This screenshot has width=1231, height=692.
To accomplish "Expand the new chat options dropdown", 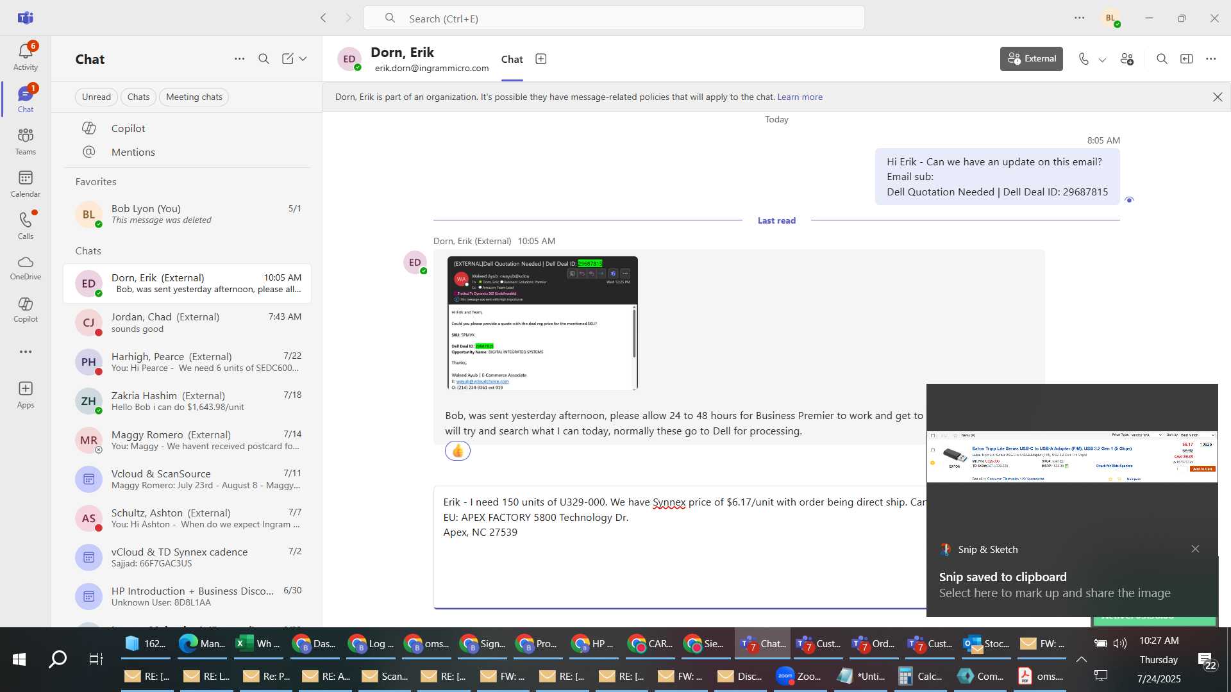I will coord(303,59).
